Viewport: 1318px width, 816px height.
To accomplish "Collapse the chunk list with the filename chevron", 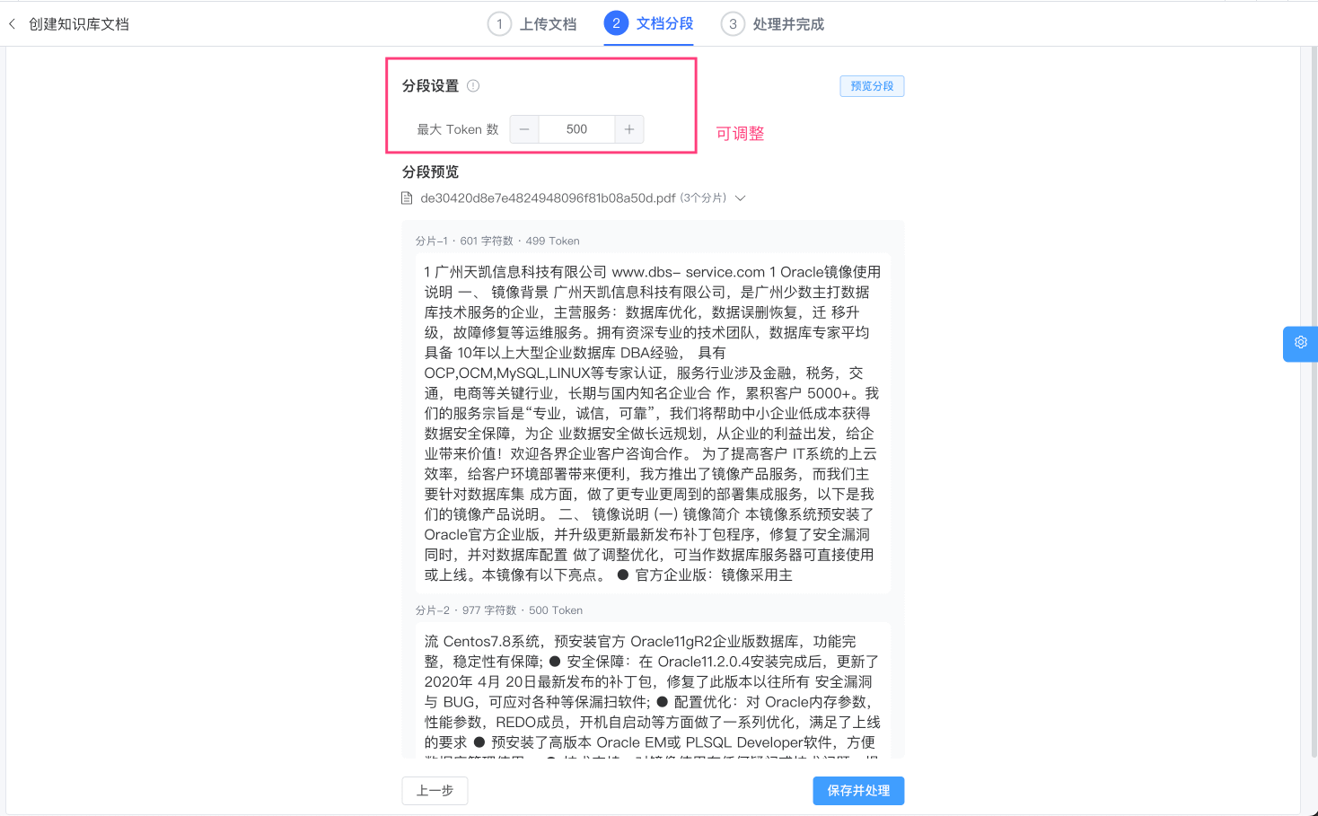I will (740, 197).
